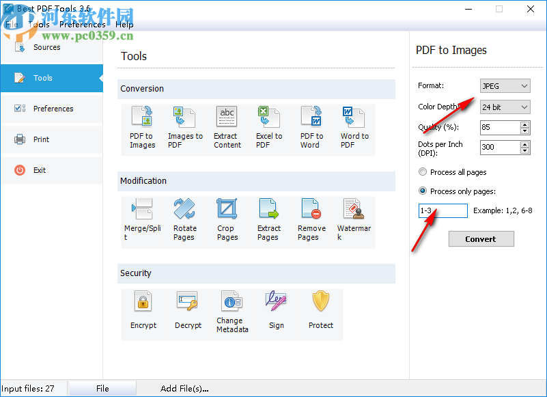Select the Extract Content tool
The height and width of the screenshot is (397, 547).
(227, 127)
